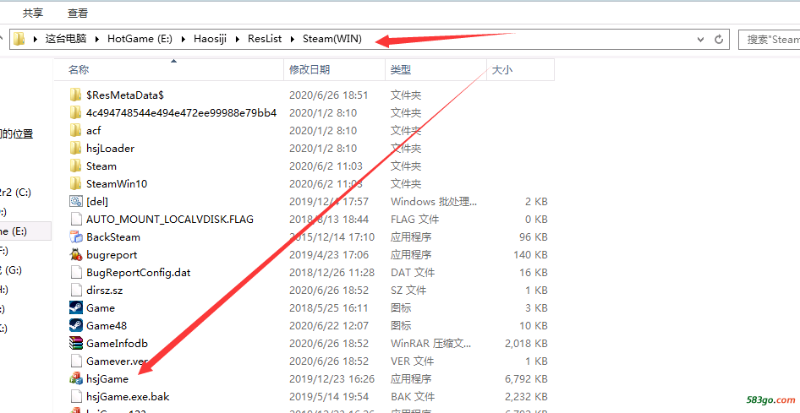Click the Steam search input box
Screen dimensions: 800x413
[771, 40]
